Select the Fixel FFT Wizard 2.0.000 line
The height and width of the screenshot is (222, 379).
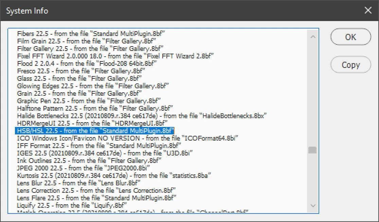point(115,56)
